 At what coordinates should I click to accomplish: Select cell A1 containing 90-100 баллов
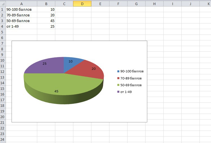tap(21, 9)
